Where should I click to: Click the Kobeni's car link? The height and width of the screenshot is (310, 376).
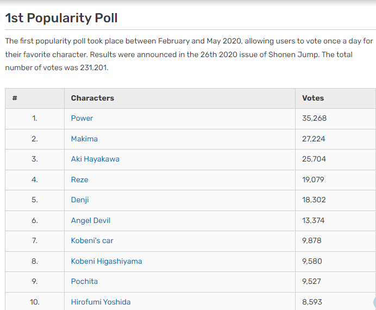pos(92,241)
